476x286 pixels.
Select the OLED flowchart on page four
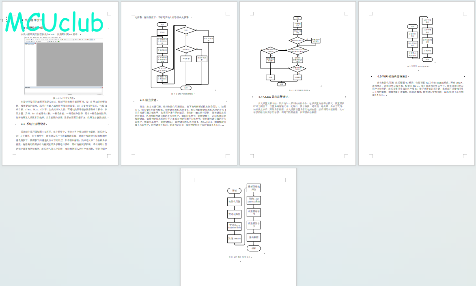[x=420, y=40]
